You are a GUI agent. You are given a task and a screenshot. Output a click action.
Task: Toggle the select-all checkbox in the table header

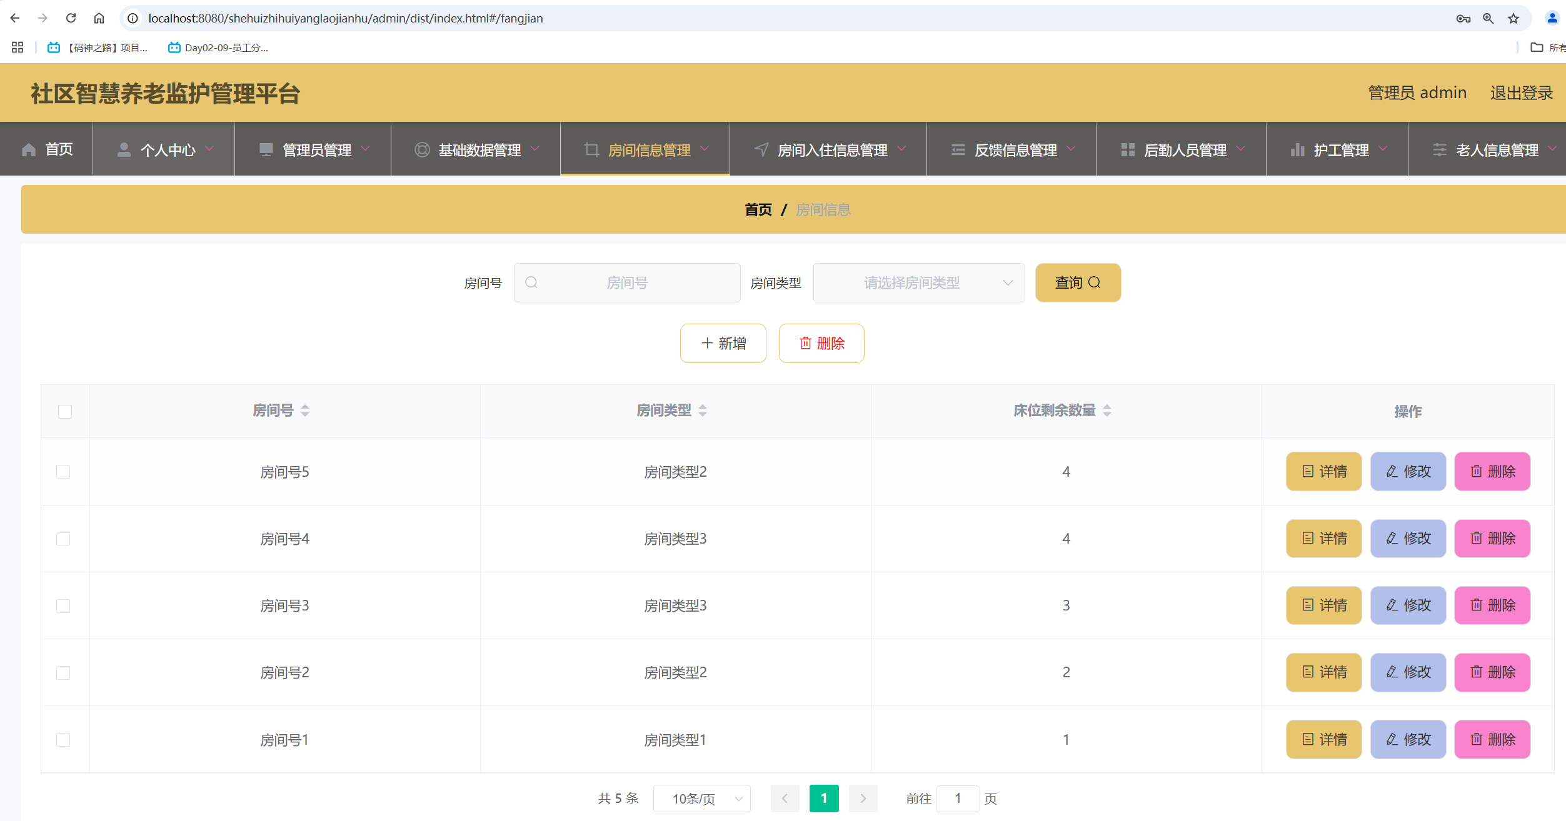coord(64,410)
